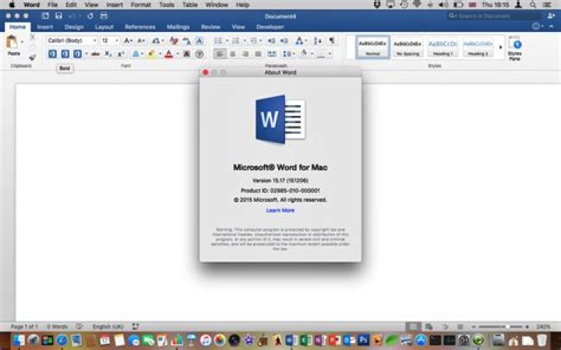Click the Cut scissors icon
The height and width of the screenshot is (350, 561).
32,37
